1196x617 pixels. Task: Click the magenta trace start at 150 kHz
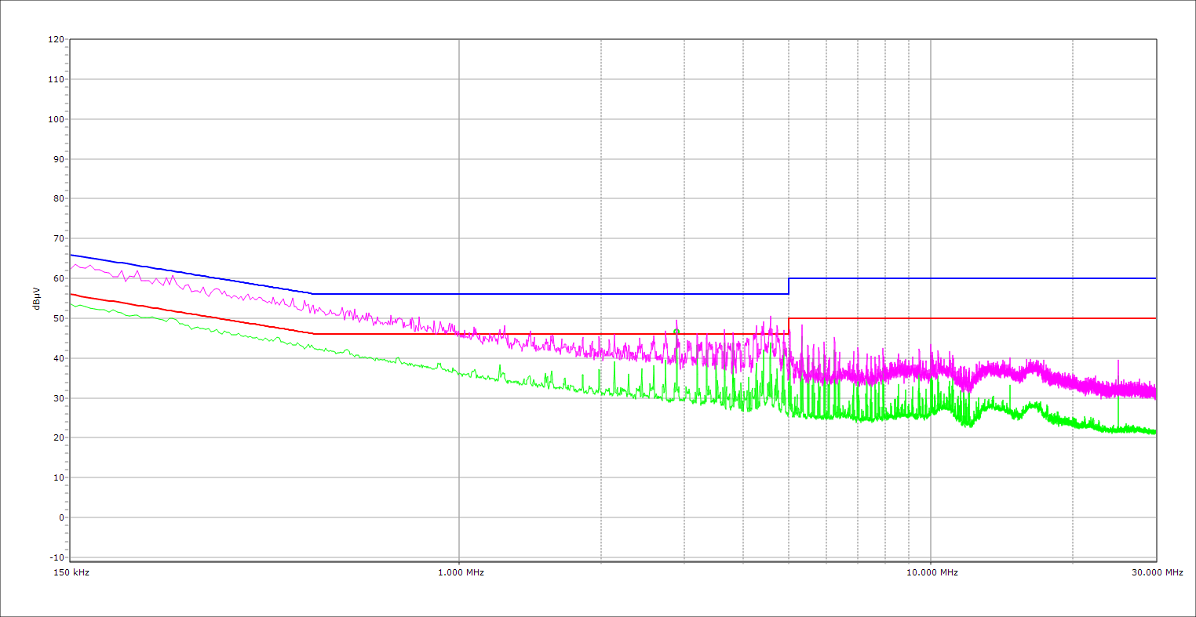(x=71, y=269)
